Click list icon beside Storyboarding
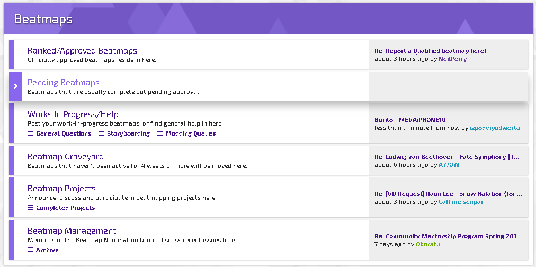The height and width of the screenshot is (267, 536). tap(101, 133)
